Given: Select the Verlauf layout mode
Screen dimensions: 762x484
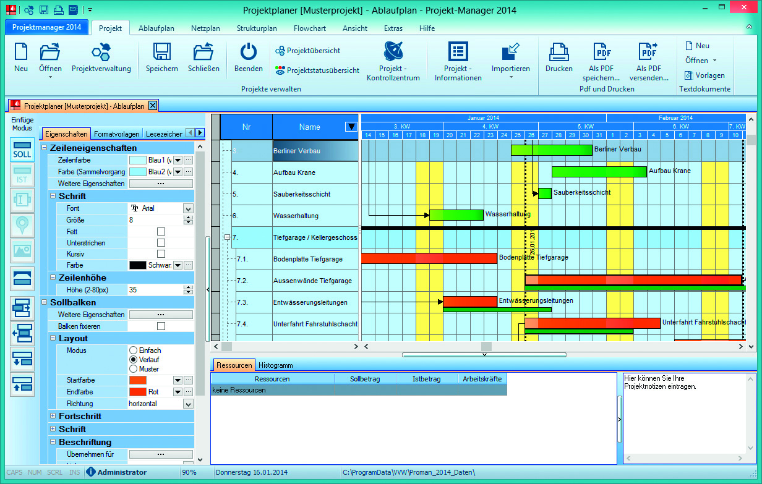Looking at the screenshot, I should coord(133,360).
